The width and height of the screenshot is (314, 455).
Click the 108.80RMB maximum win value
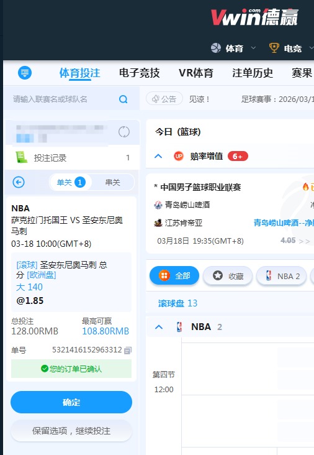[x=105, y=331]
